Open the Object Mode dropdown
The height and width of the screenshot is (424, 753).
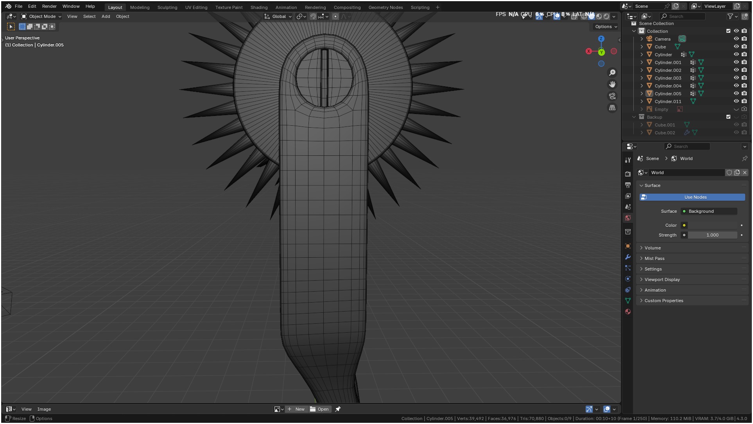pos(41,16)
